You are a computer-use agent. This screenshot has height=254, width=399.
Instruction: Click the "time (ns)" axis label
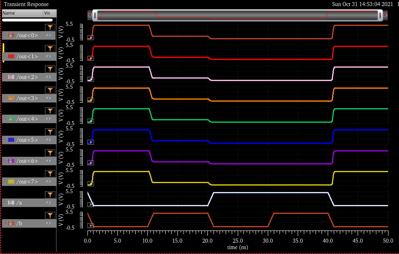point(238,248)
